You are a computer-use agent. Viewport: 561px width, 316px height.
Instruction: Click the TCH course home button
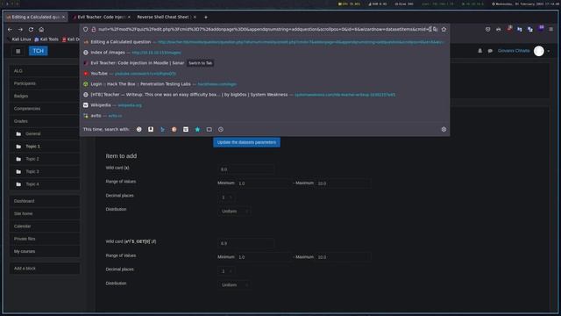click(39, 51)
